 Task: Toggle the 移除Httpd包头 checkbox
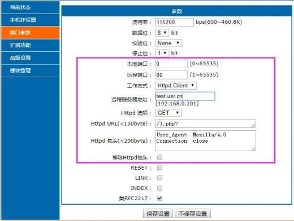pyautogui.click(x=159, y=157)
